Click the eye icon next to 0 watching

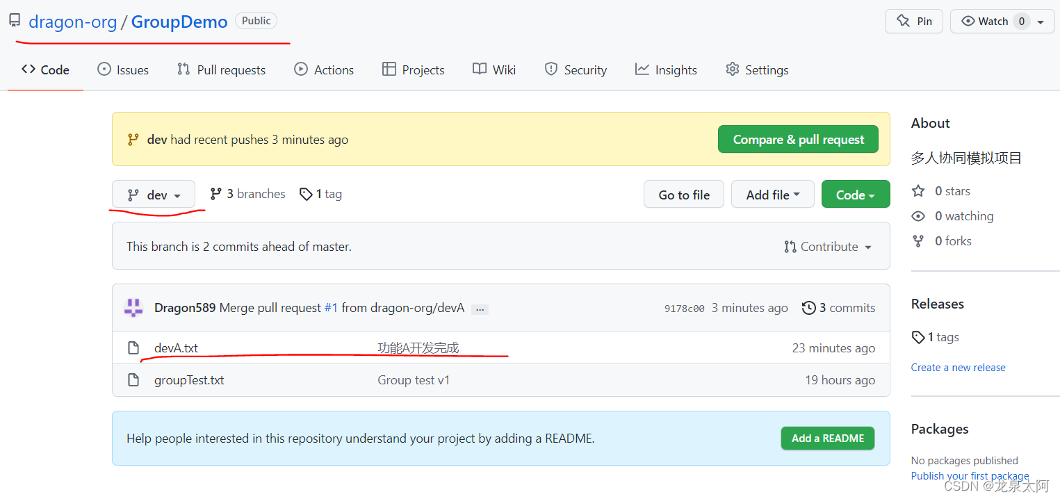coord(918,216)
